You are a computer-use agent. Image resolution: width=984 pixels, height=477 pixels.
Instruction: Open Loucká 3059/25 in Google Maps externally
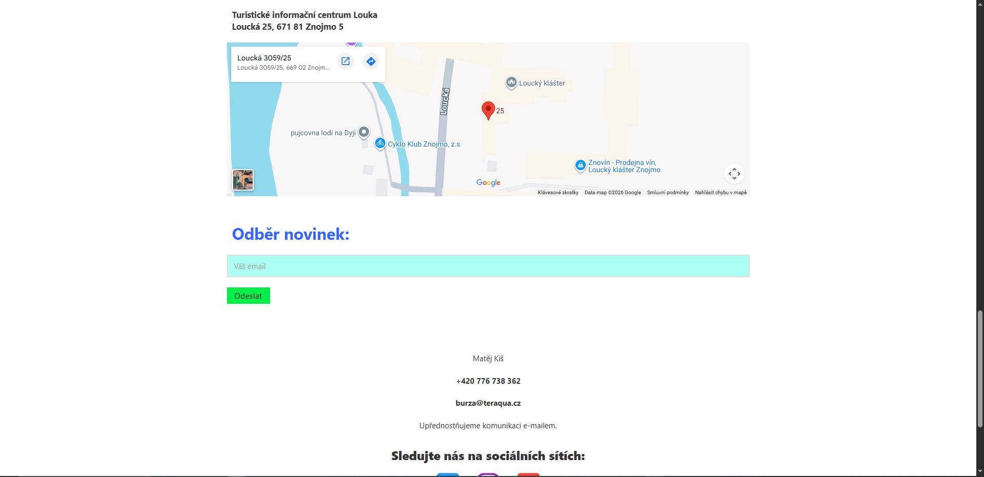[x=345, y=61]
